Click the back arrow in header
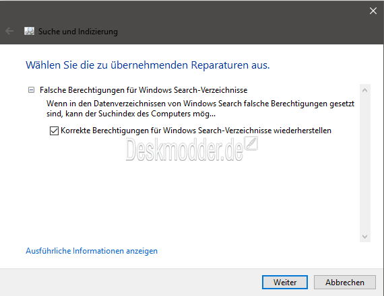Image resolution: width=384 pixels, height=296 pixels. [x=9, y=32]
